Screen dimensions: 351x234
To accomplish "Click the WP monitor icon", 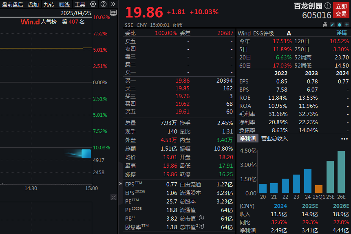I will pos(113,13).
